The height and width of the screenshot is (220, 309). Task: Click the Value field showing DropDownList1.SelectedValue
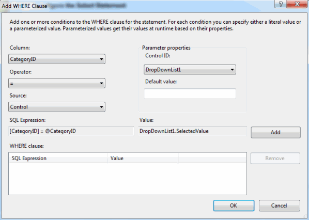point(193,131)
